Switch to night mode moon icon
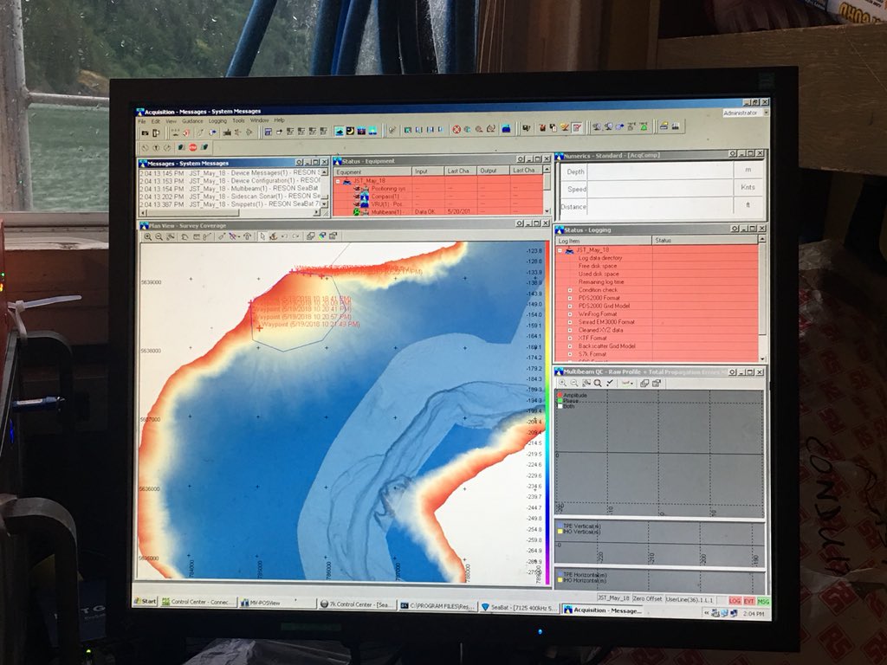887x665 pixels. point(350,132)
